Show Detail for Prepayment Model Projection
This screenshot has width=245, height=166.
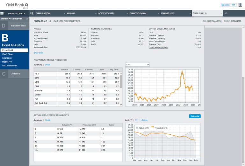[48, 65]
